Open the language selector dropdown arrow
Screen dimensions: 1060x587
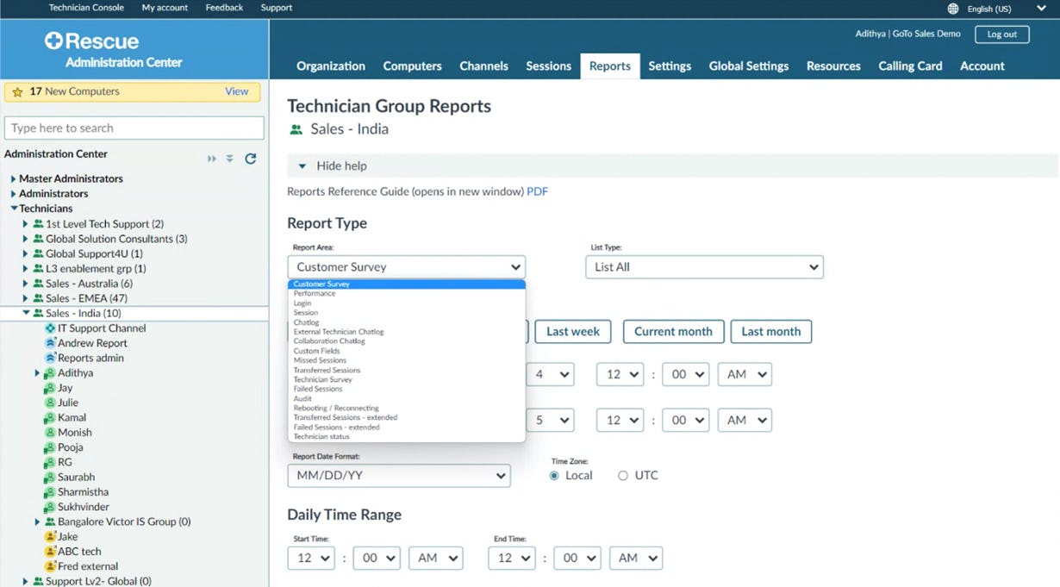(x=1041, y=9)
